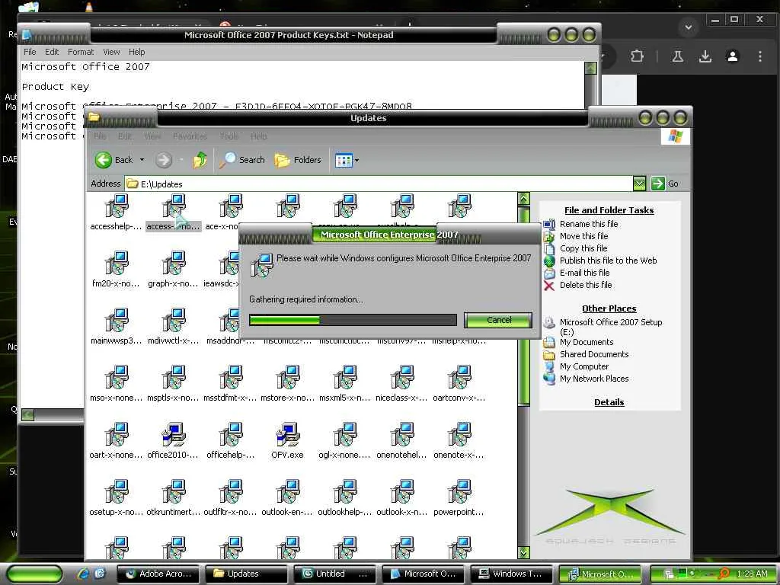This screenshot has width=780, height=585.
Task: Collapse the File and Folder Tasks section
Action: point(609,210)
